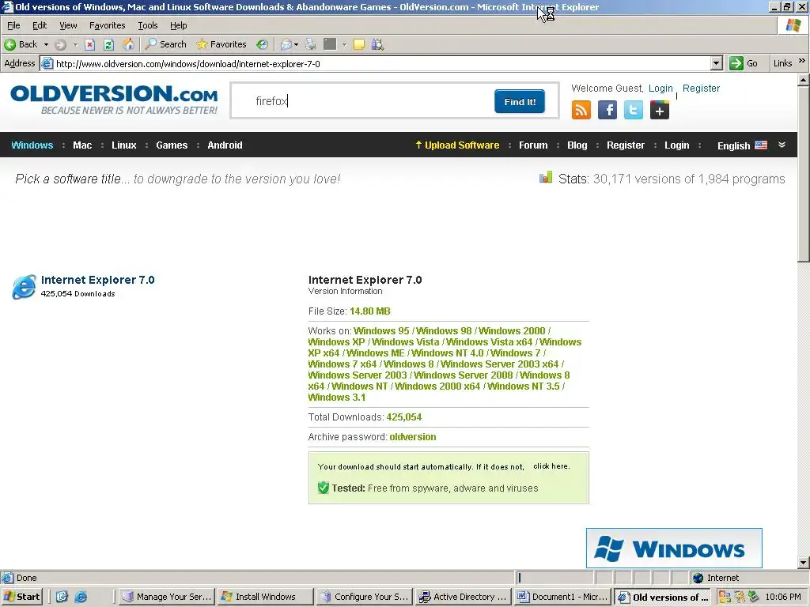The height and width of the screenshot is (607, 810).
Task: Open the Windows Start button
Action: [x=21, y=597]
